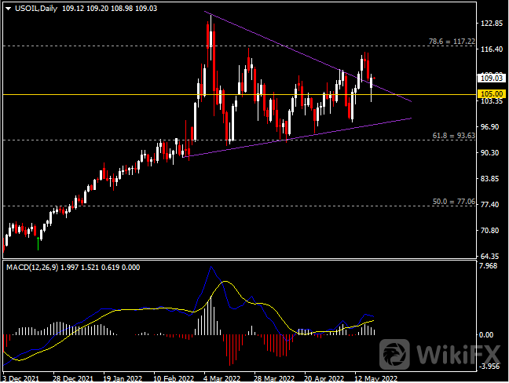This screenshot has height=383, width=509.
Task: Click the 3 Dec 2021 date label
Action: [x=23, y=376]
